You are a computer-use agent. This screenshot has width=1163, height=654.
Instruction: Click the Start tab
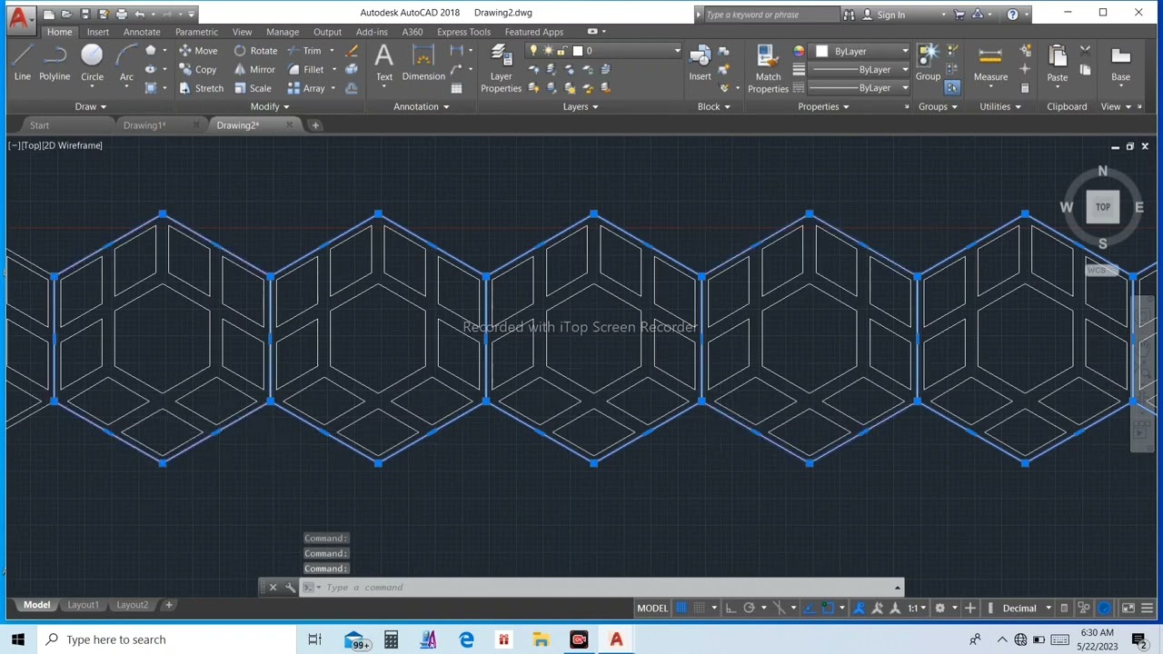click(39, 125)
